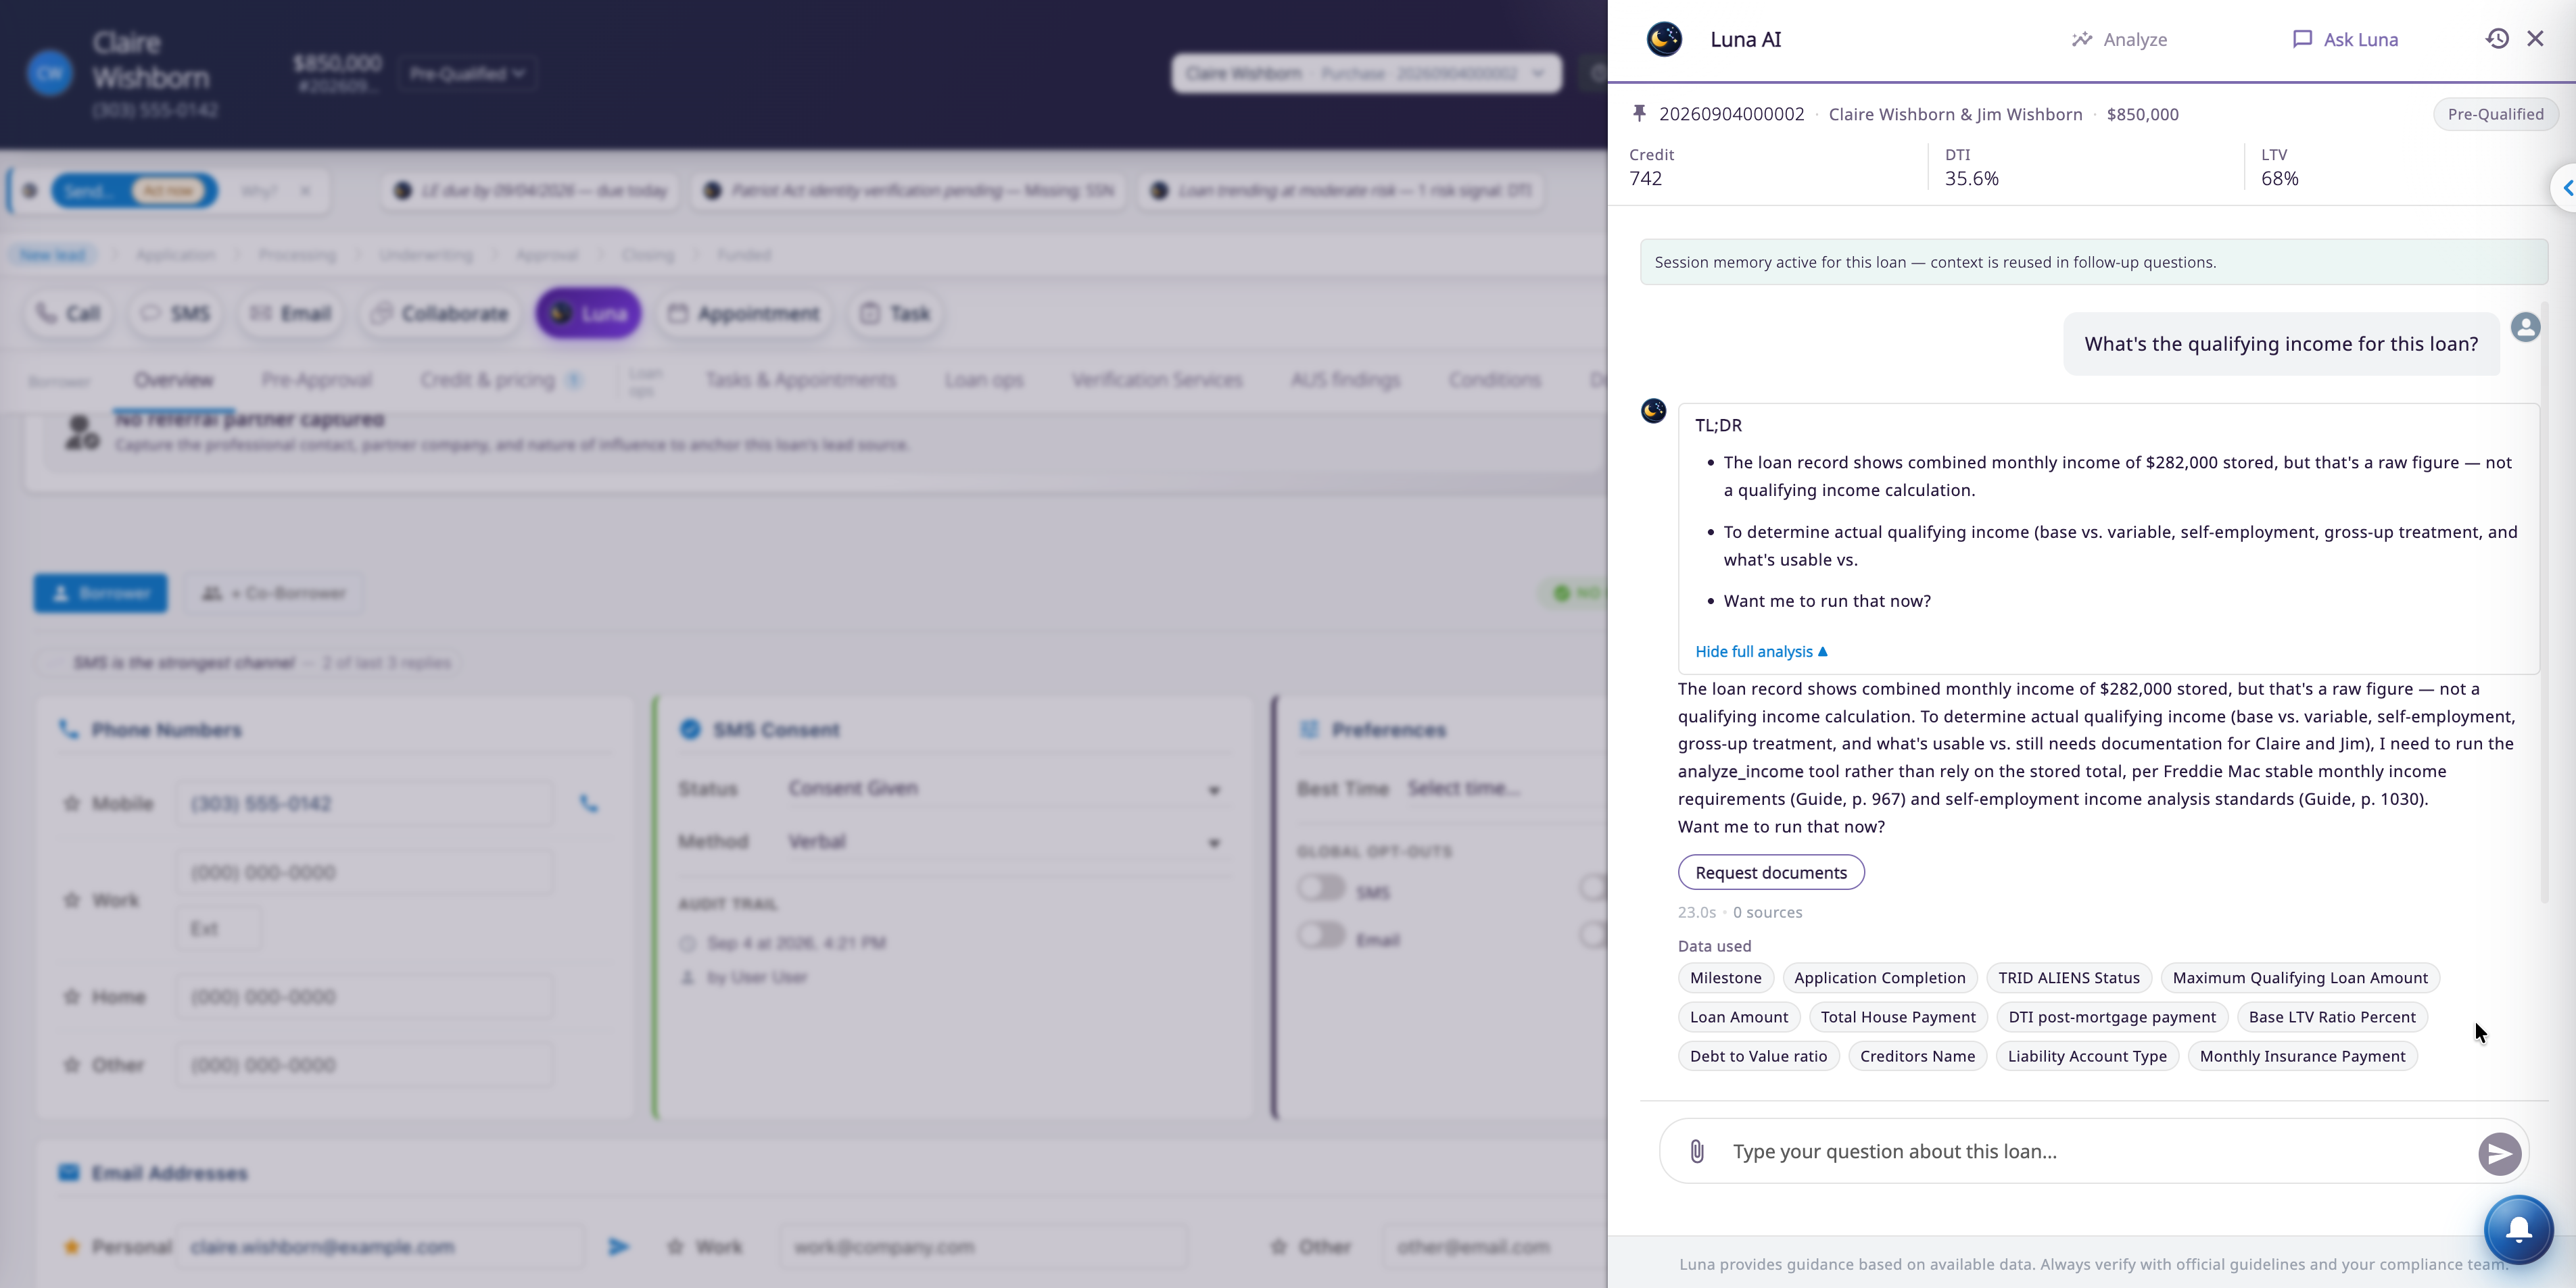Select Maximum Qualifying Loan Amount chip
The image size is (2576, 1288).
pos(2300,979)
